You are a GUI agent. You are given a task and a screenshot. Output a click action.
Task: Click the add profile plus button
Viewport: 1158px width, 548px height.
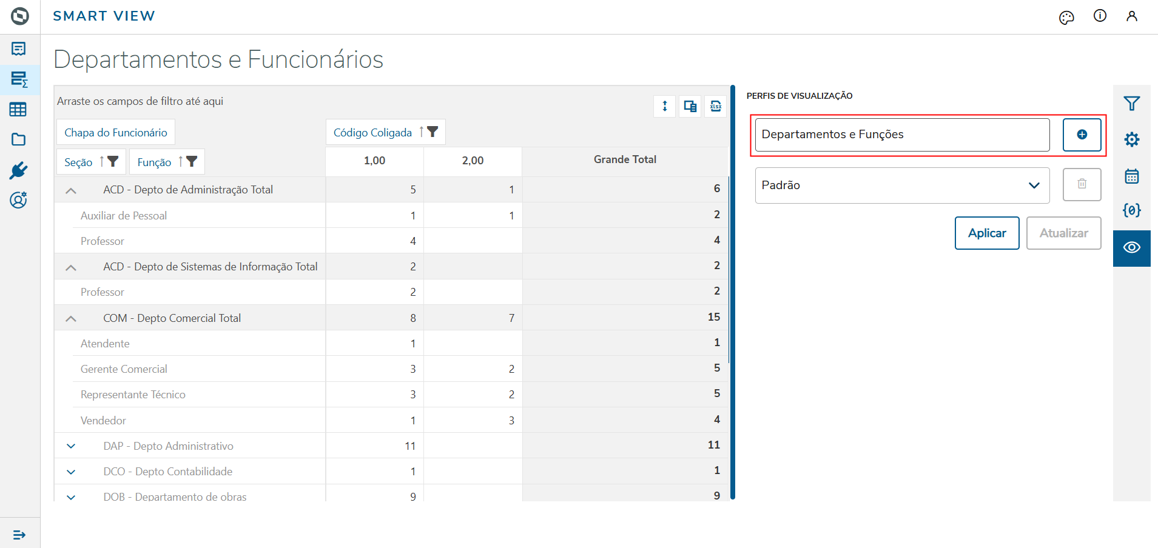point(1082,135)
